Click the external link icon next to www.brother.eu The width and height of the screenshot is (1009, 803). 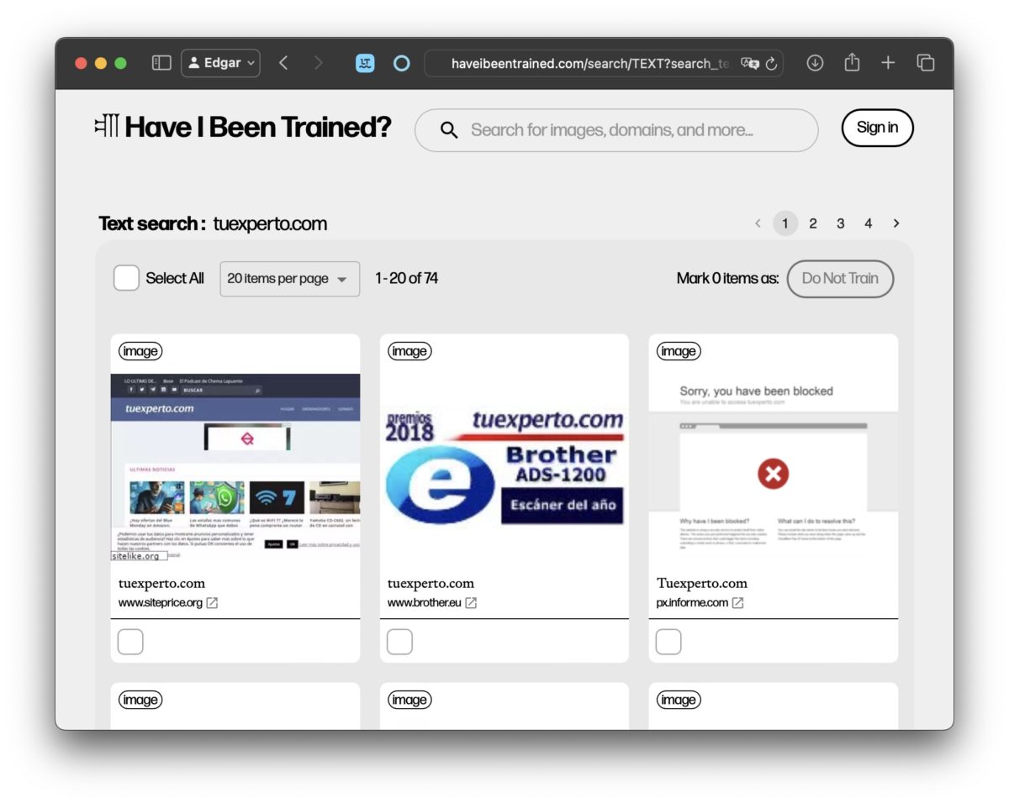pos(472,603)
